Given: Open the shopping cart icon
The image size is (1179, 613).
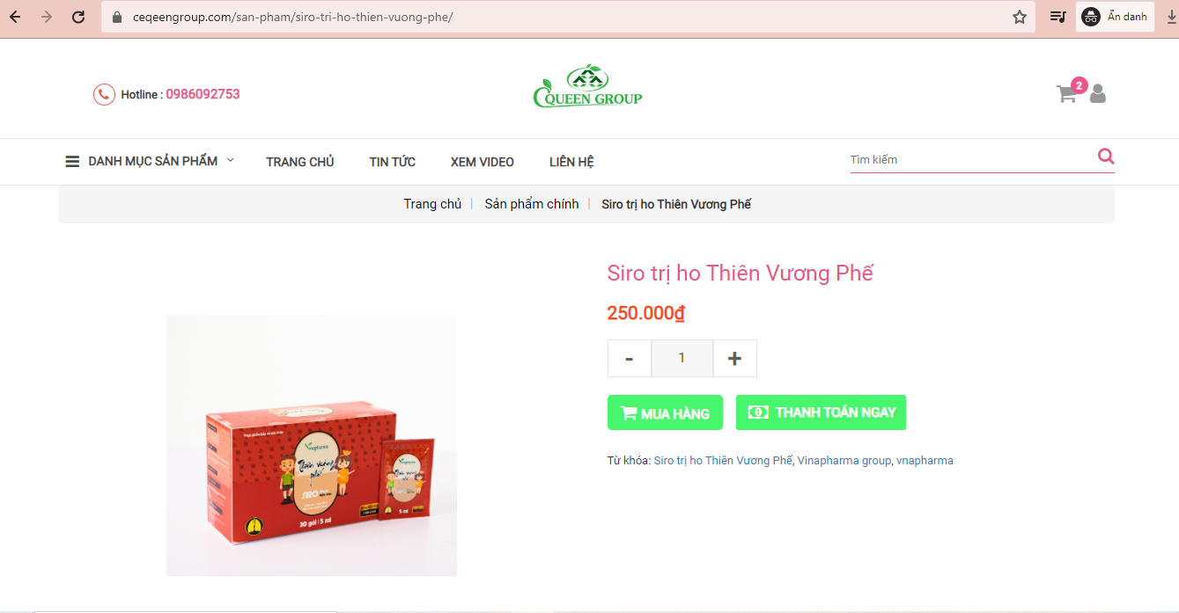Looking at the screenshot, I should 1067,94.
